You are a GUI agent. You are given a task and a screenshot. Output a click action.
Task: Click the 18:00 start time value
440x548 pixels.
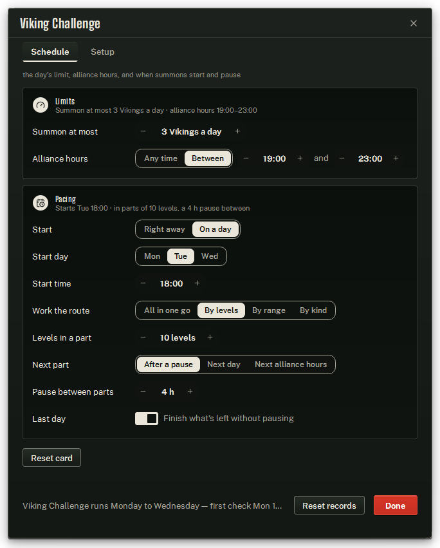click(x=172, y=283)
